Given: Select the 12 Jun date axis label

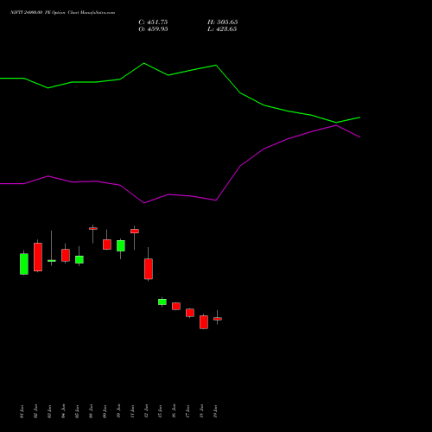Looking at the screenshot, I should pyautogui.click(x=146, y=411).
